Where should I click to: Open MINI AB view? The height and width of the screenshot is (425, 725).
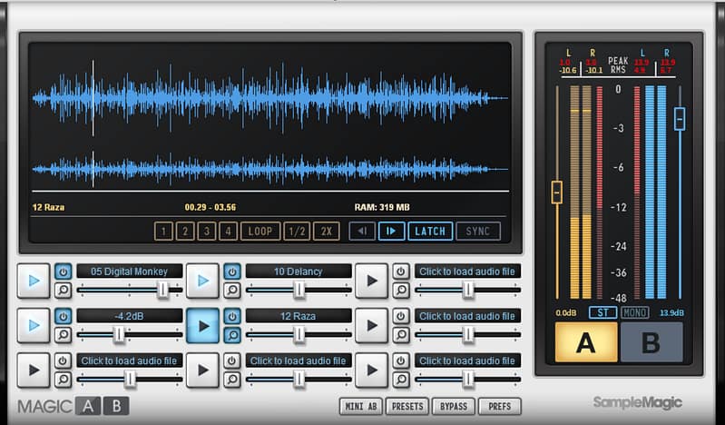[x=360, y=407]
